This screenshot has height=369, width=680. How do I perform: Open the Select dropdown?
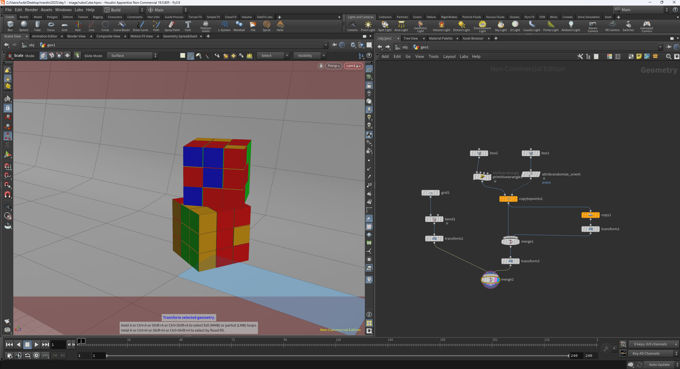tap(273, 56)
